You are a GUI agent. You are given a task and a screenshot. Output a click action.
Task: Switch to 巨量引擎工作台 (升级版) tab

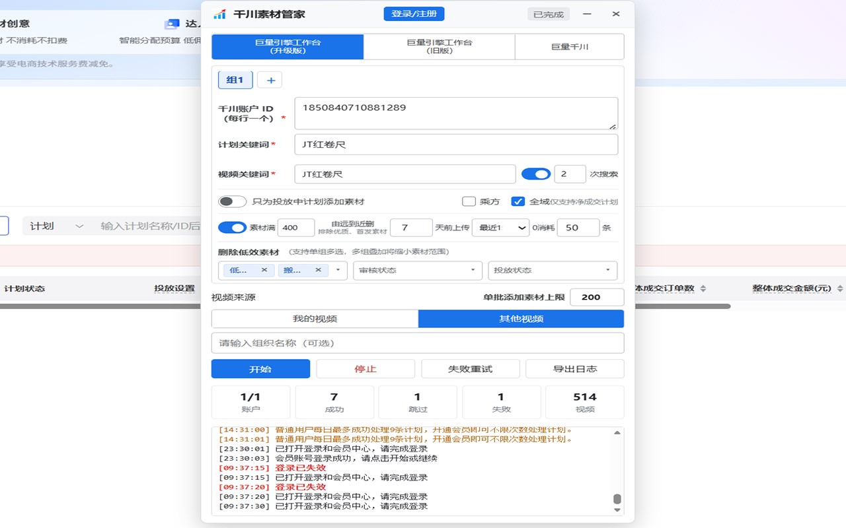(x=288, y=46)
